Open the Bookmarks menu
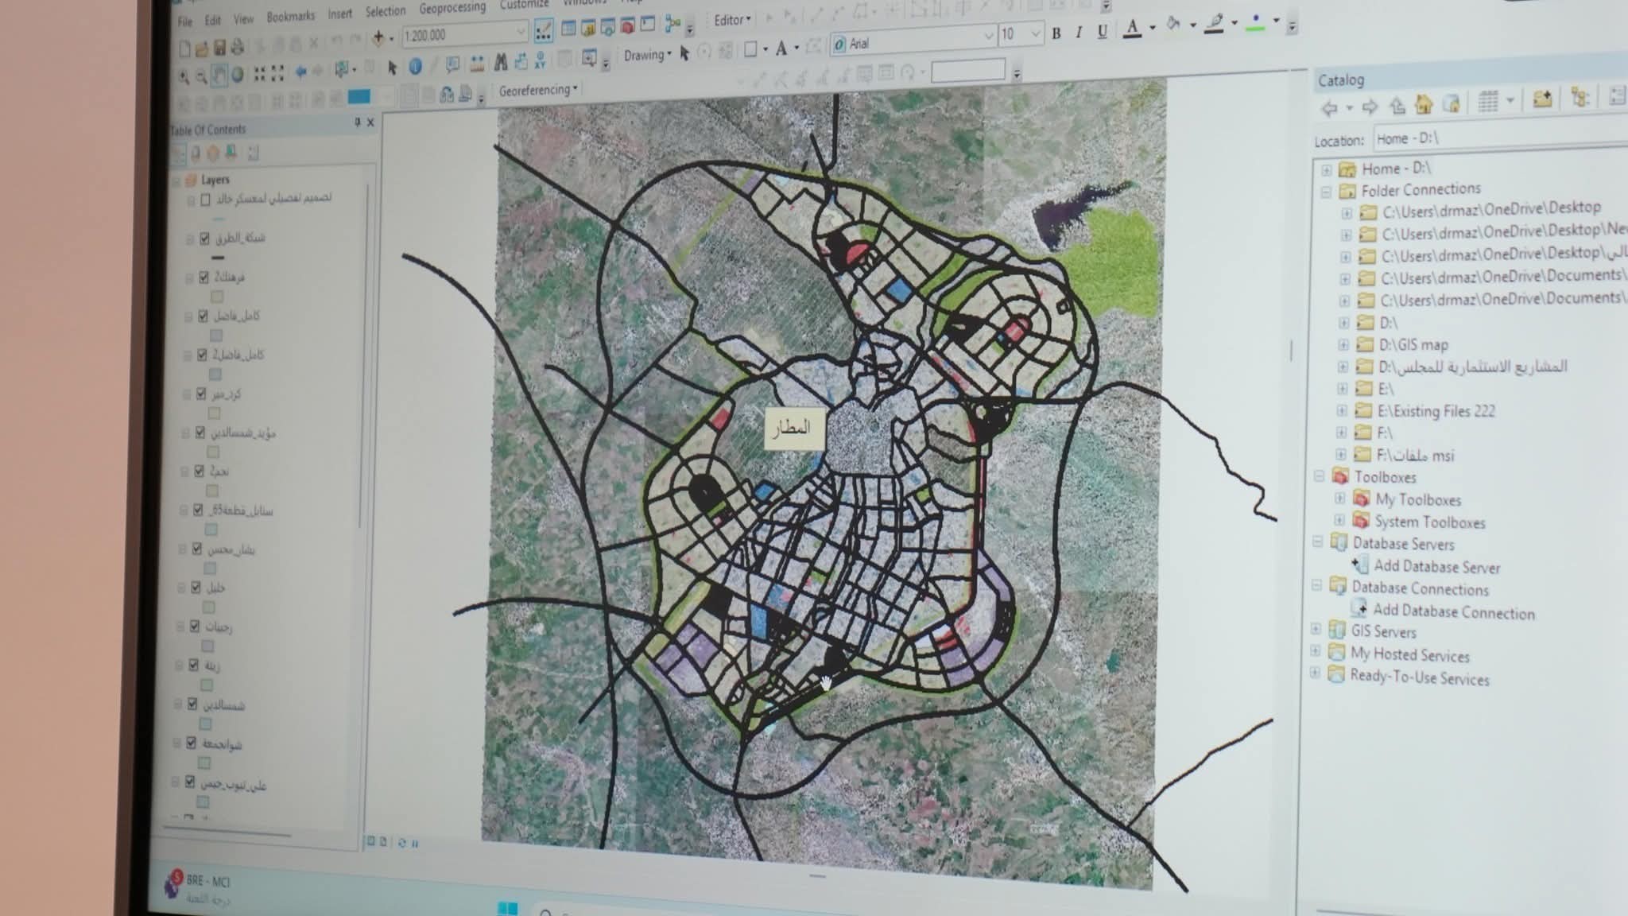 coord(290,16)
